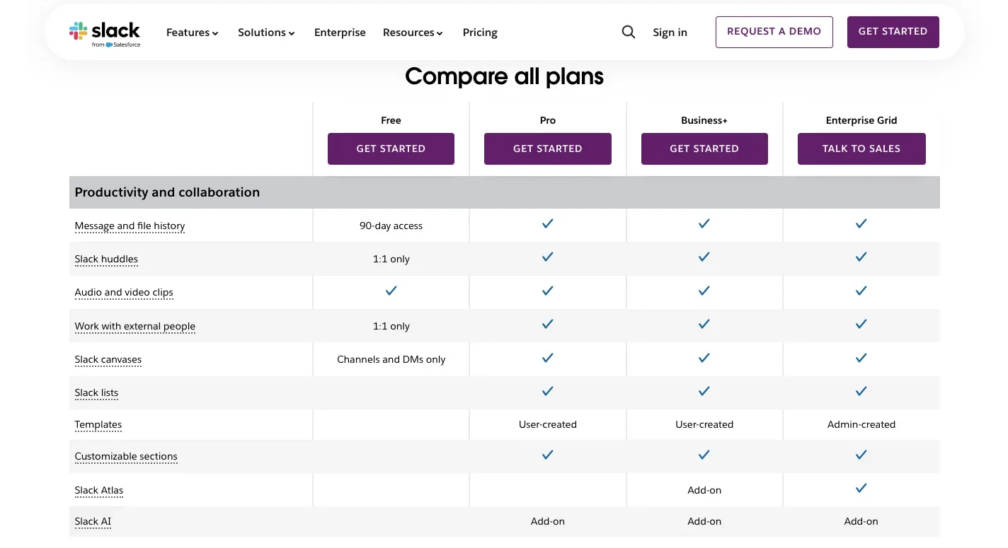Click Free plan checkmark for Audio and video clips
The image size is (1008, 548).
(x=391, y=291)
